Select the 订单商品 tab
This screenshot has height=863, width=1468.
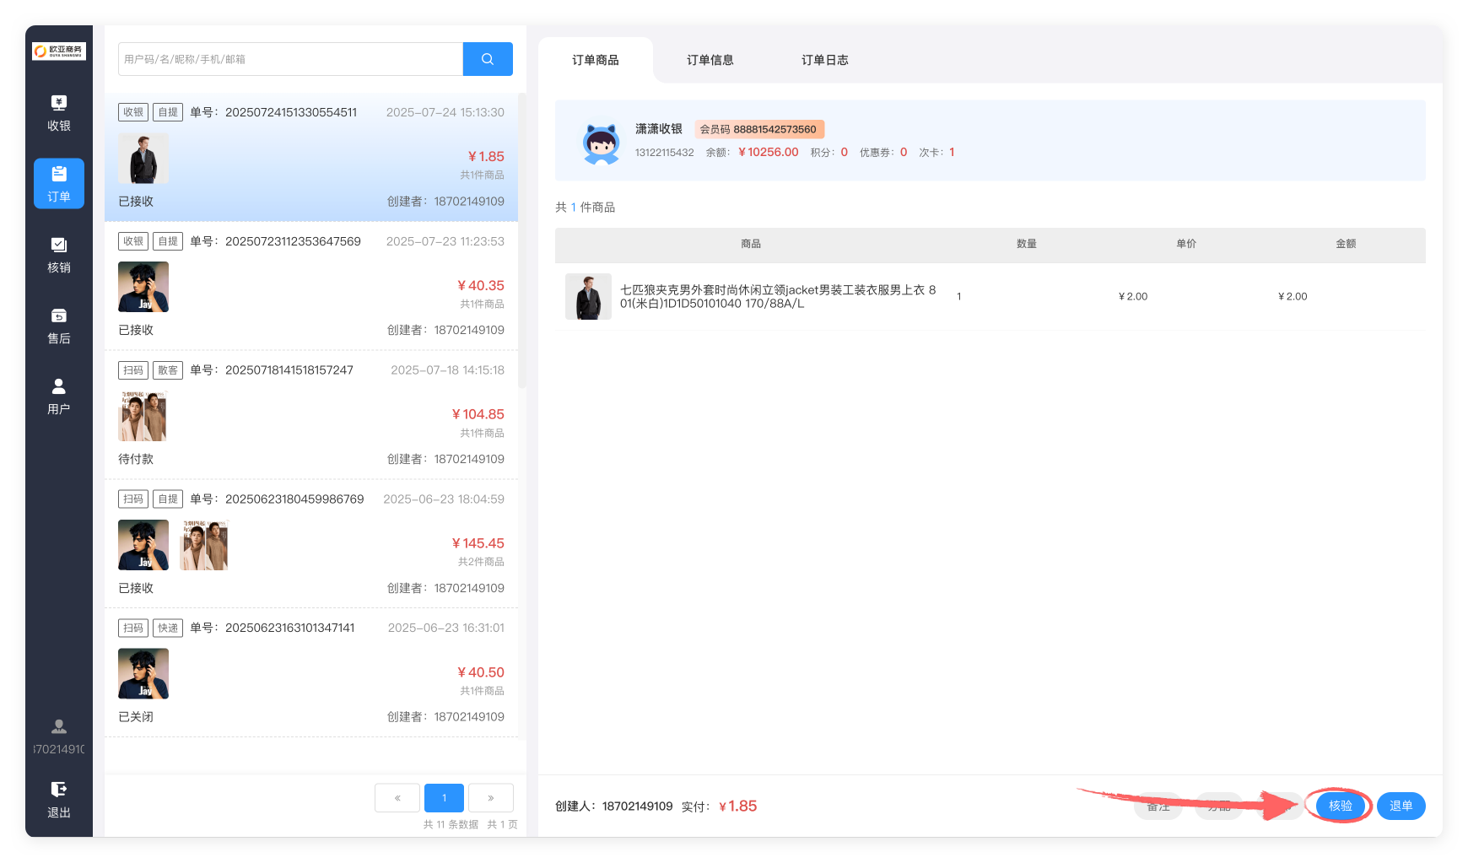(x=595, y=60)
